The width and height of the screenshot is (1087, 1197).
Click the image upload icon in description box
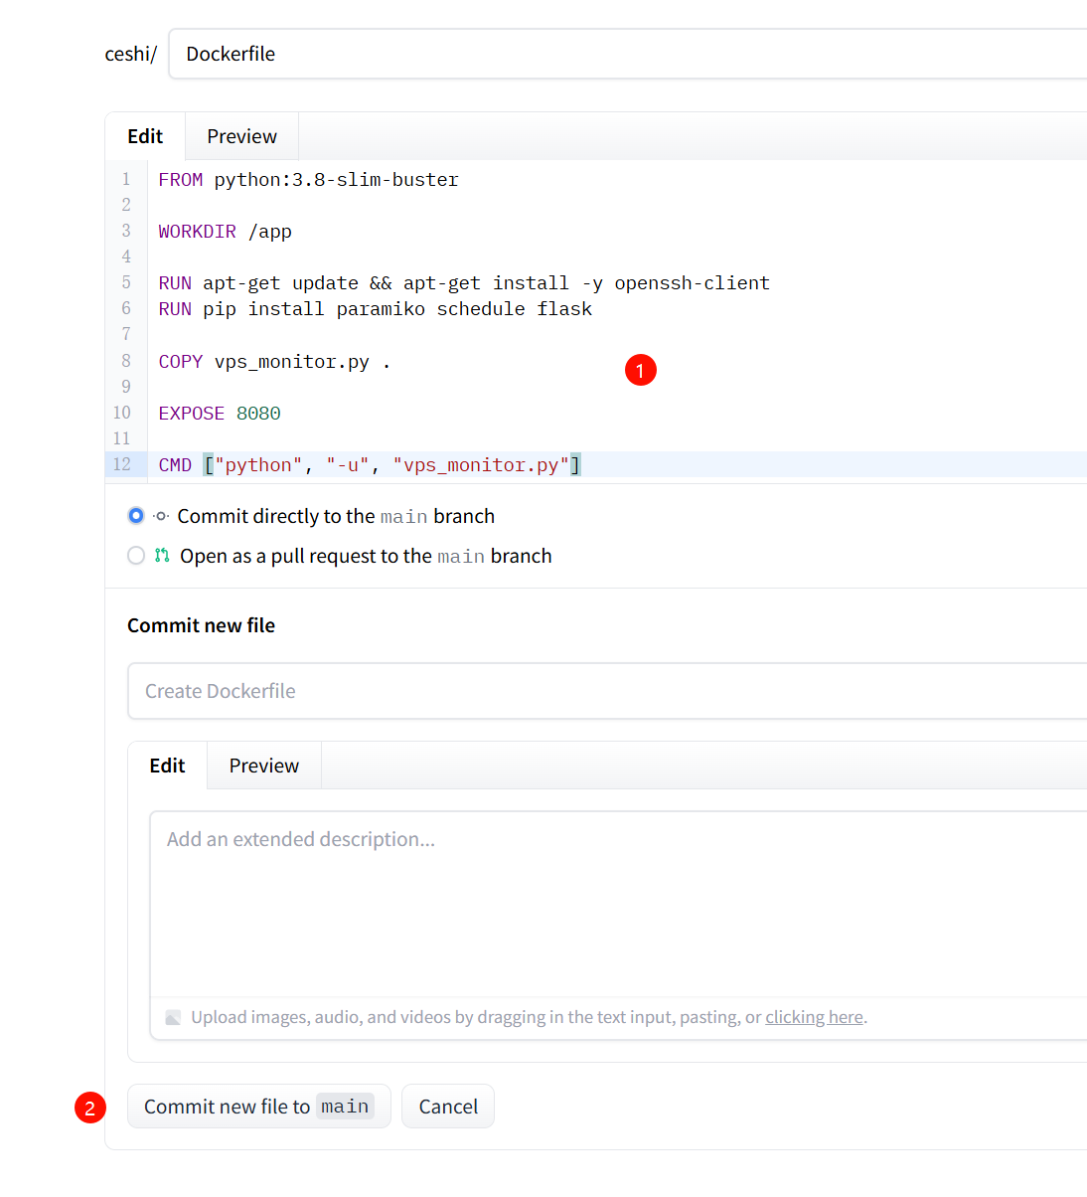click(173, 1017)
